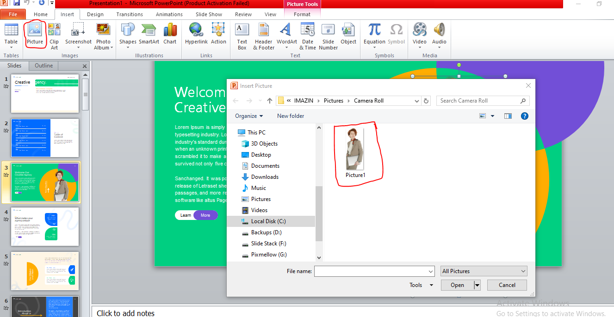Screen dimensions: 614x317
Task: Select the Clip Art icon
Action: (x=54, y=35)
